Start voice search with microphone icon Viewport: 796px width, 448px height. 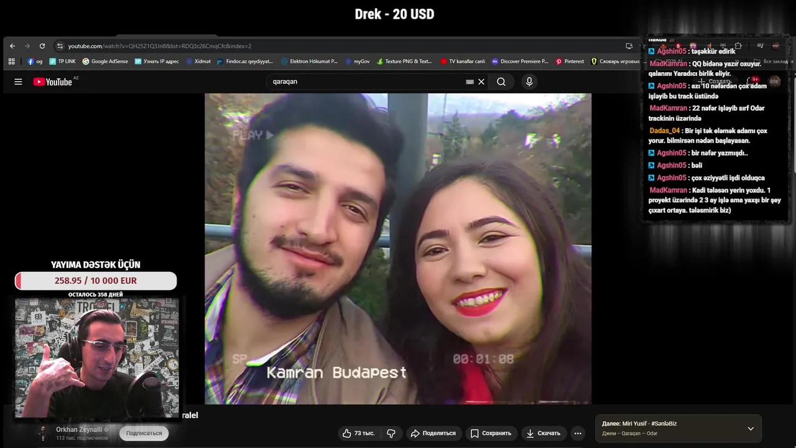pos(529,82)
